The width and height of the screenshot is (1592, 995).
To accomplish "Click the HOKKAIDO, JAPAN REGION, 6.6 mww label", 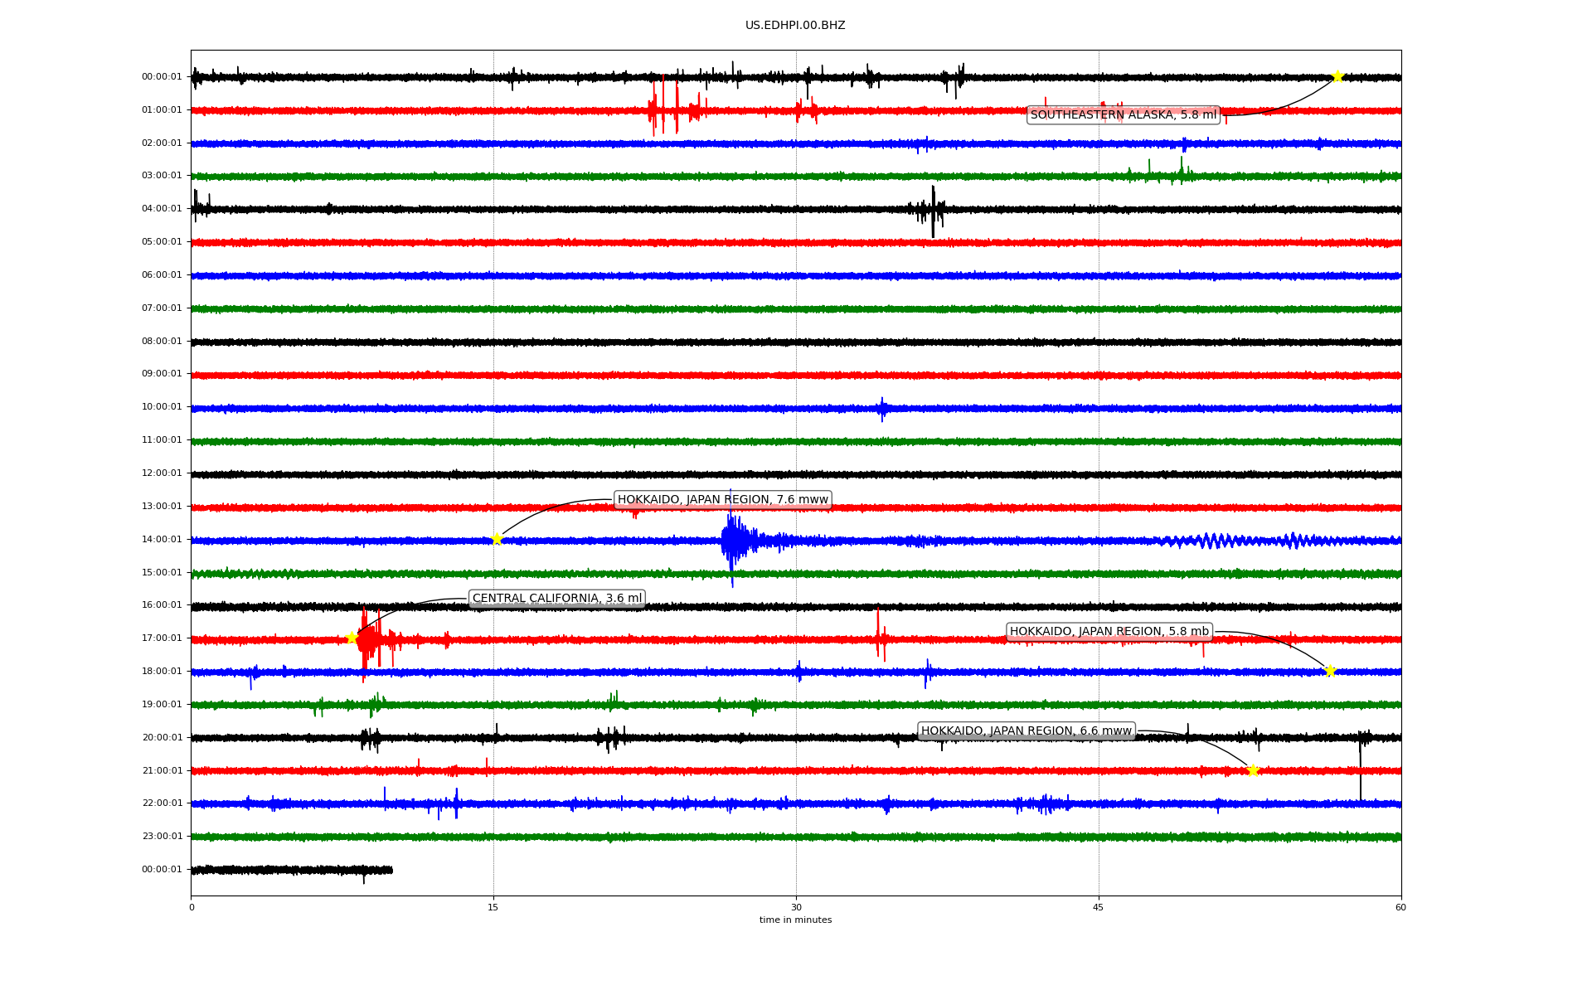I will click(1026, 730).
